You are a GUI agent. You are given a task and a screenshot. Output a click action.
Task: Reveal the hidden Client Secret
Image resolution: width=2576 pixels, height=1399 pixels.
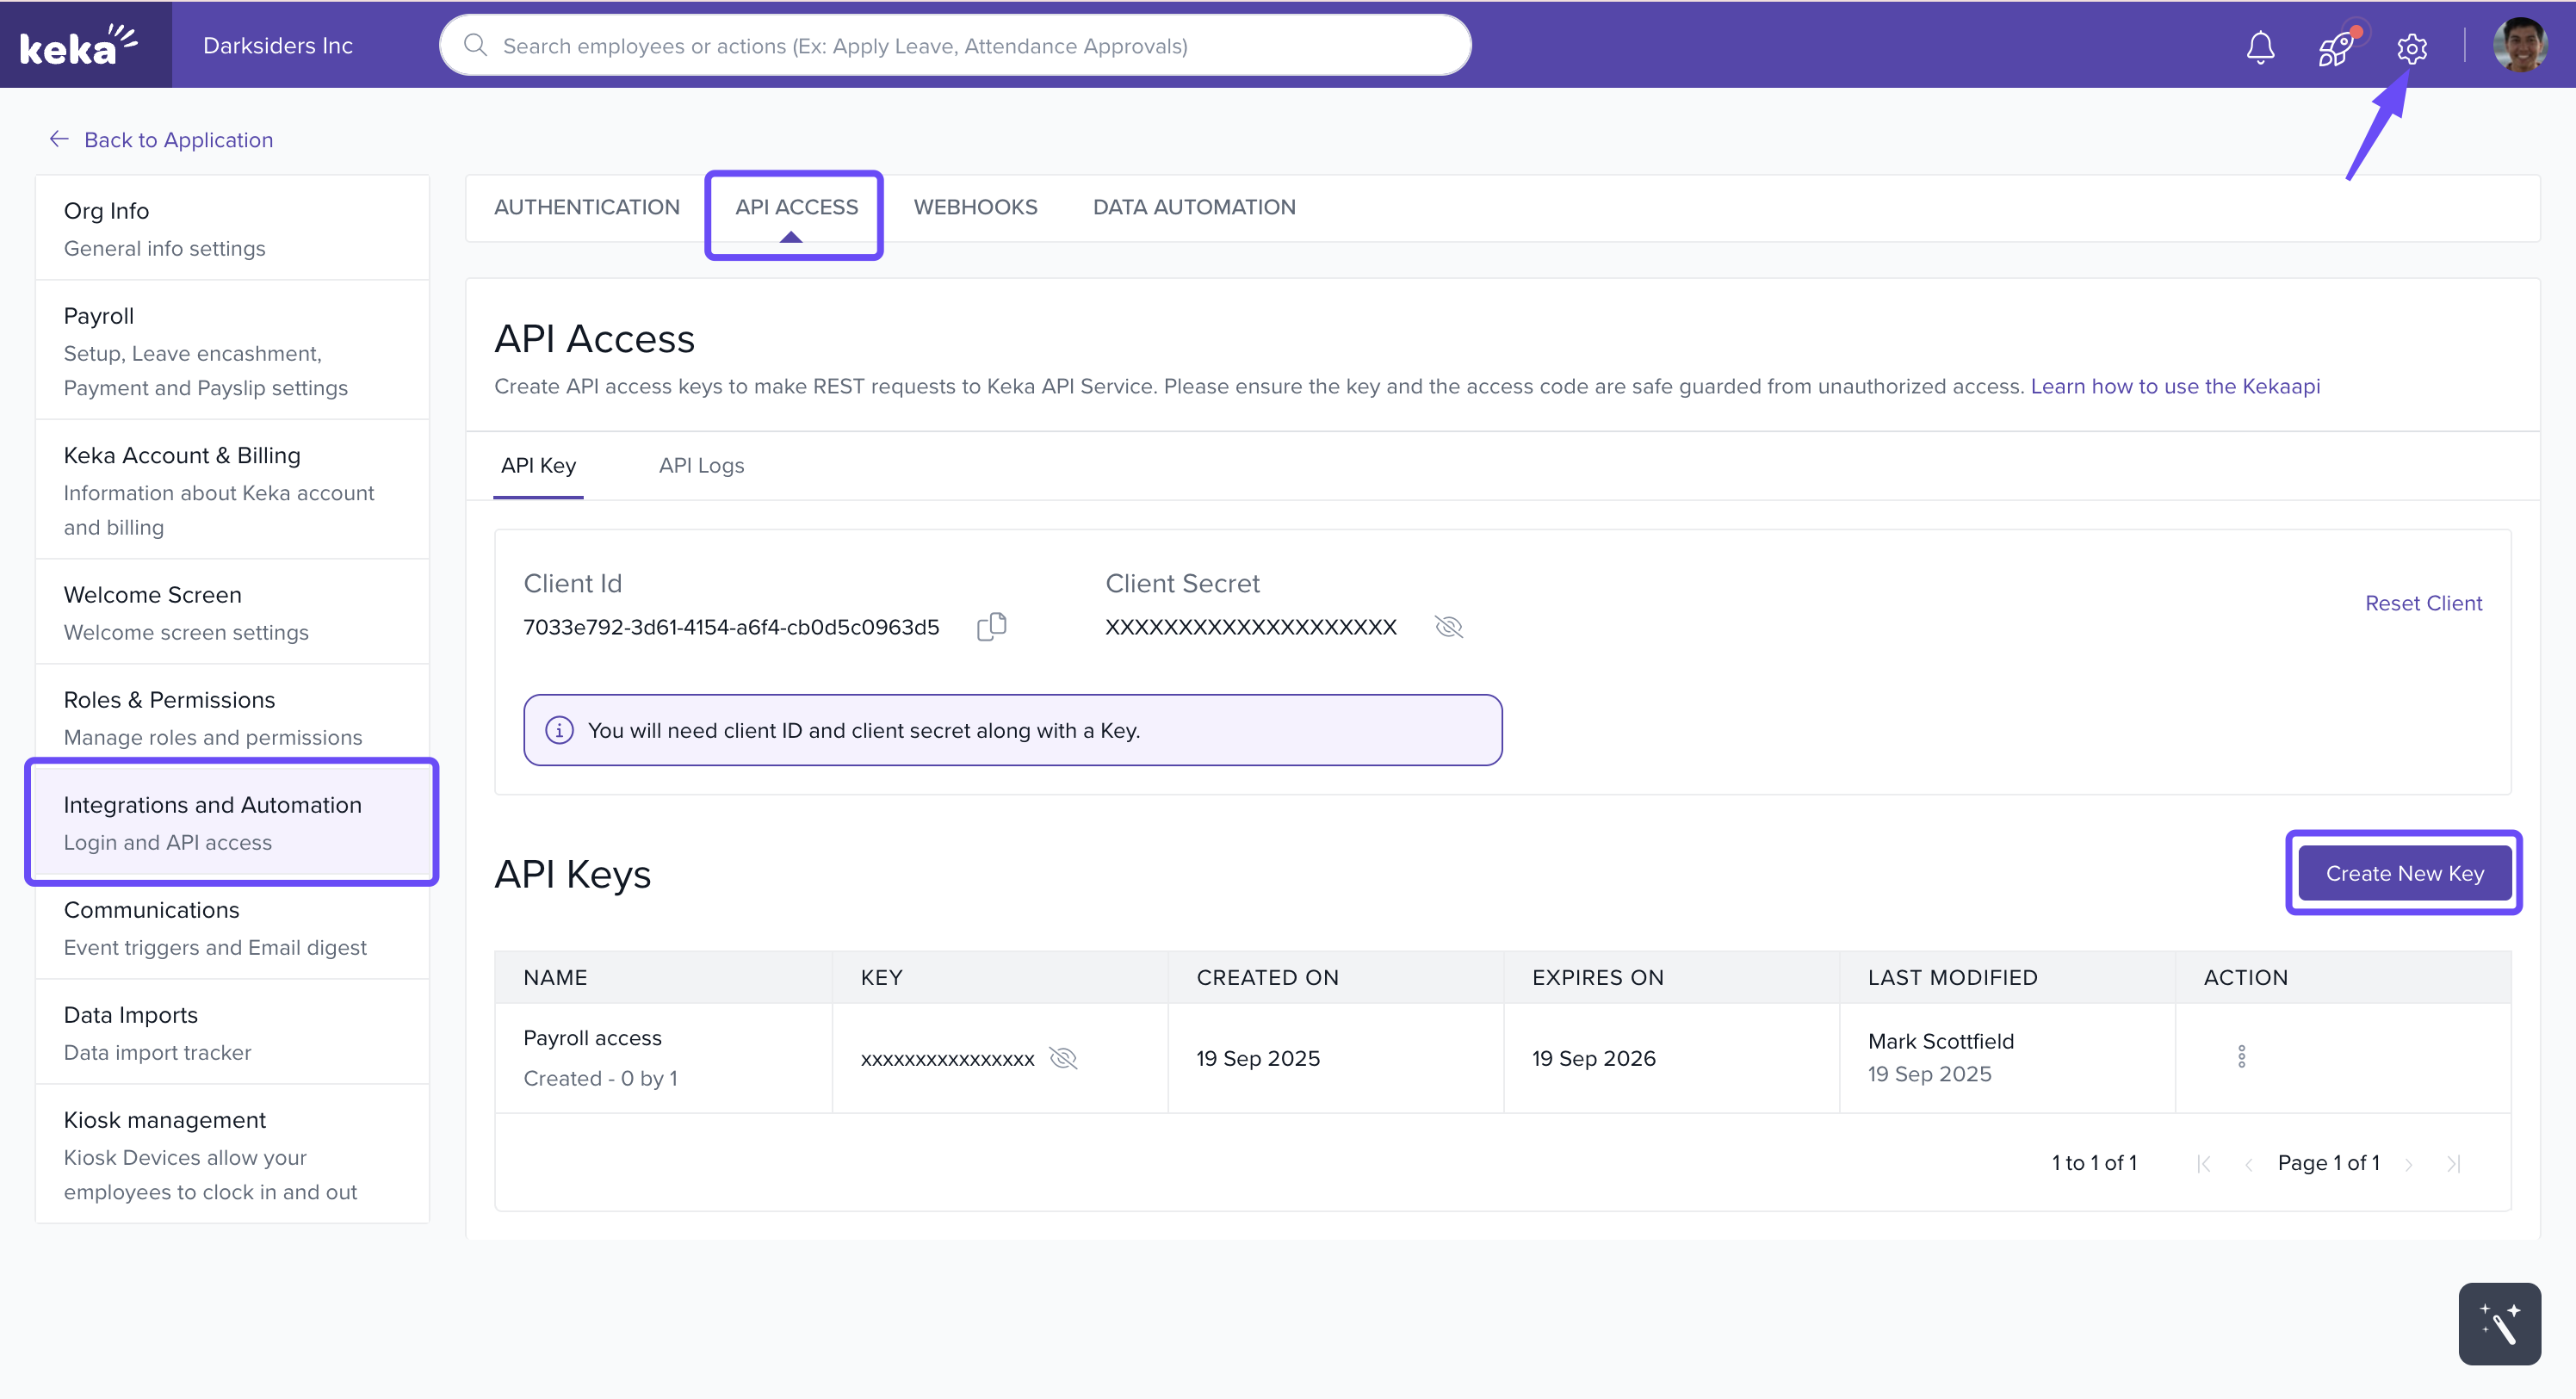point(1448,627)
